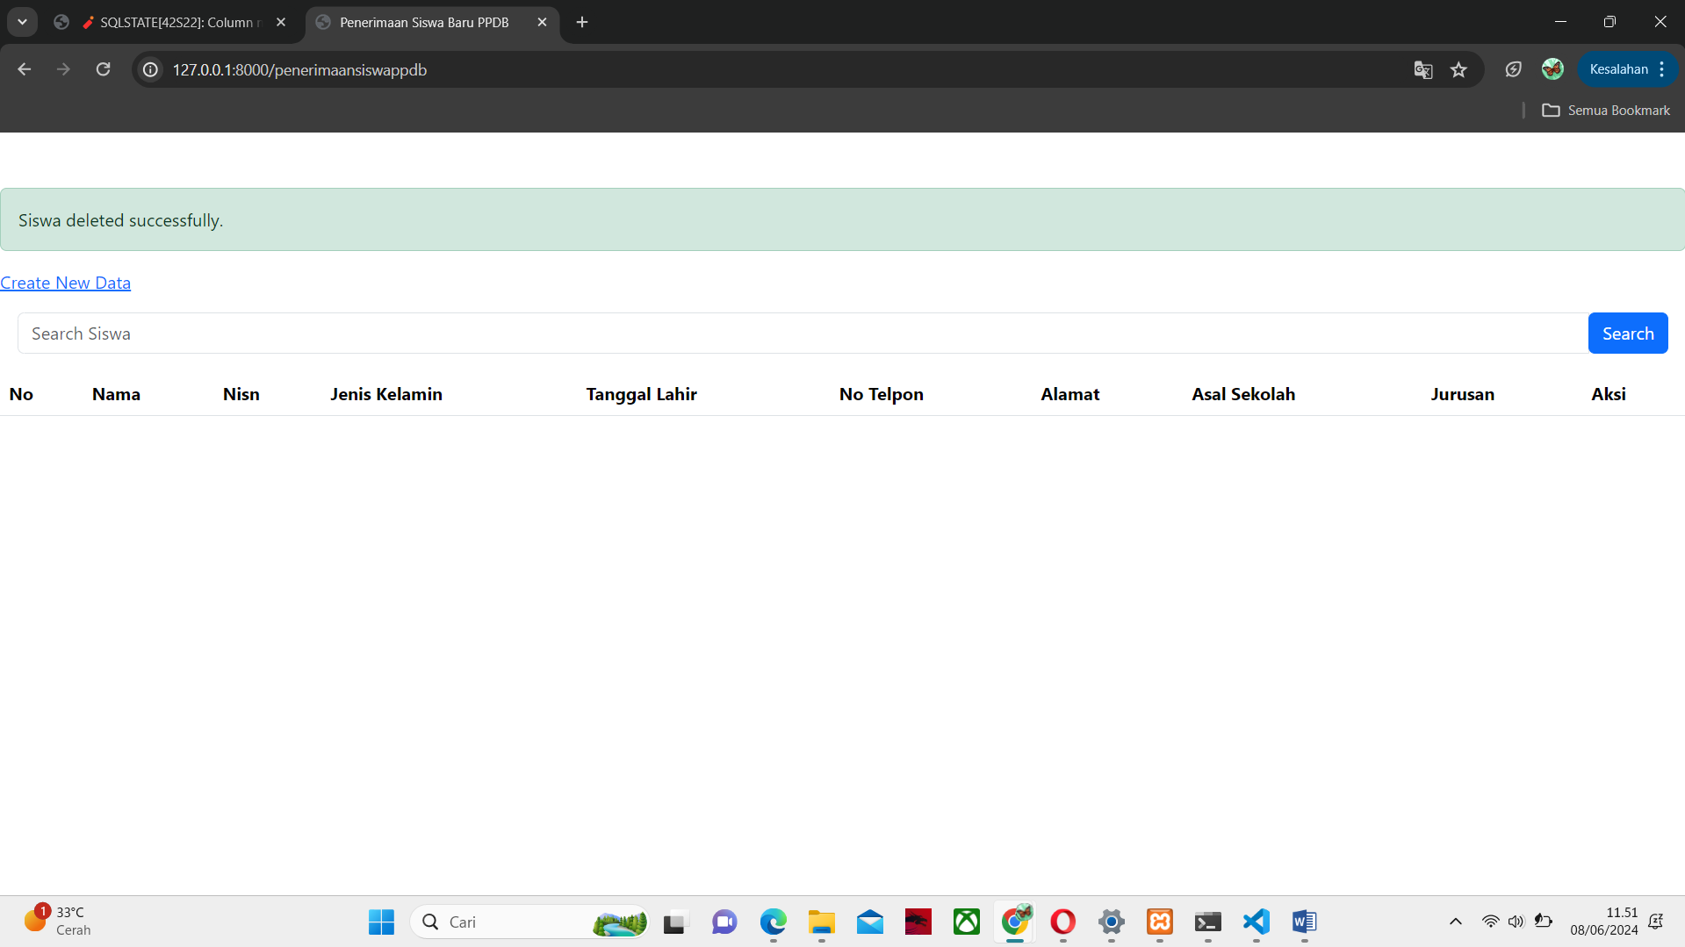Image resolution: width=1685 pixels, height=947 pixels.
Task: Expand hidden system tray icons chevron
Action: pyautogui.click(x=1455, y=922)
